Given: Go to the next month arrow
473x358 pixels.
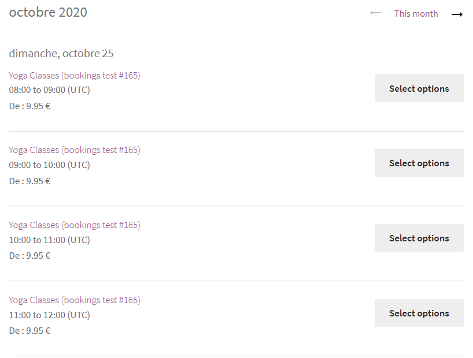Looking at the screenshot, I should tap(457, 14).
